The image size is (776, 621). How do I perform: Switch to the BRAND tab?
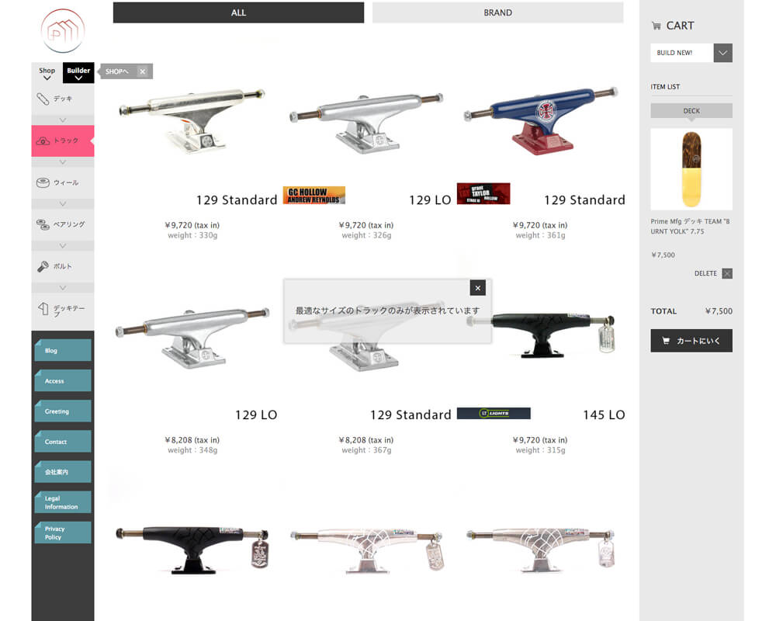pyautogui.click(x=498, y=12)
